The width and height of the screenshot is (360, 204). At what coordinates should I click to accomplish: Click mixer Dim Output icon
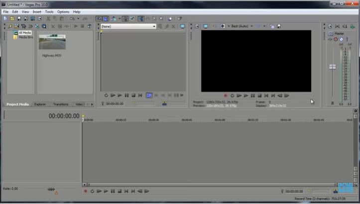pyautogui.click(x=345, y=27)
